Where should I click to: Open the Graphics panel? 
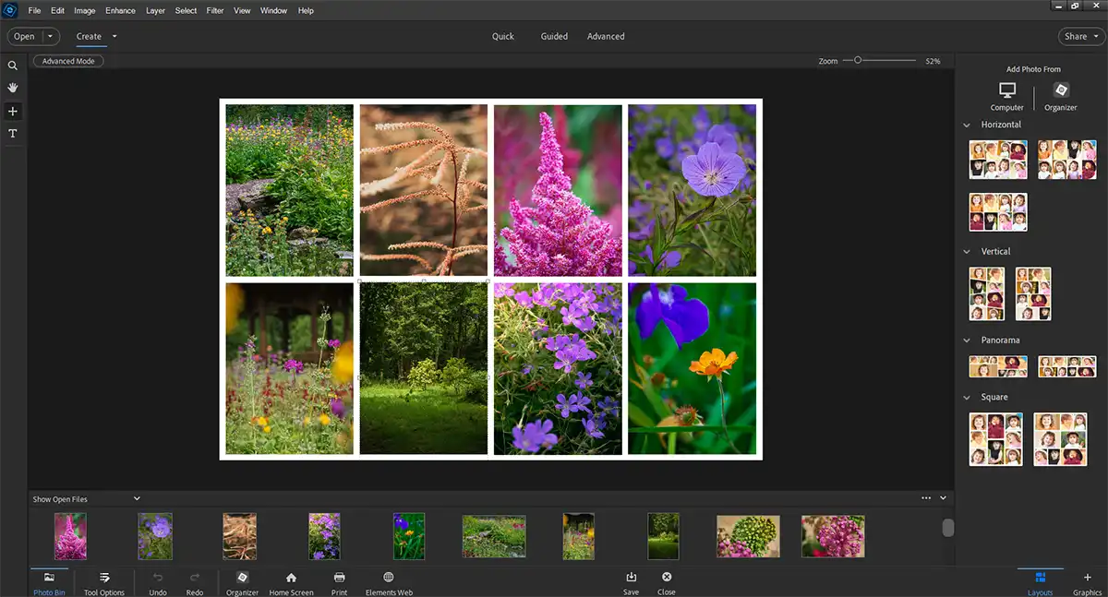pos(1087,583)
